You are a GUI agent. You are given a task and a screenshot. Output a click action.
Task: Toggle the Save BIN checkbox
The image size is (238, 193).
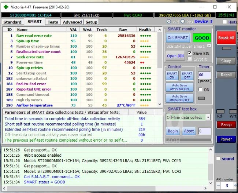189,53
